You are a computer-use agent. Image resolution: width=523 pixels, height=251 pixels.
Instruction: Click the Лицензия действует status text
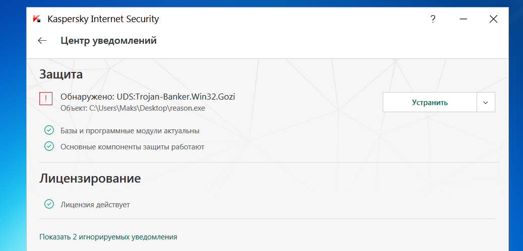(95, 205)
